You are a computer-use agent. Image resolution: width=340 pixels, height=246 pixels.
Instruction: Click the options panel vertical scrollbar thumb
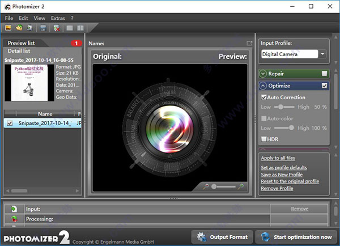pyautogui.click(x=335, y=91)
